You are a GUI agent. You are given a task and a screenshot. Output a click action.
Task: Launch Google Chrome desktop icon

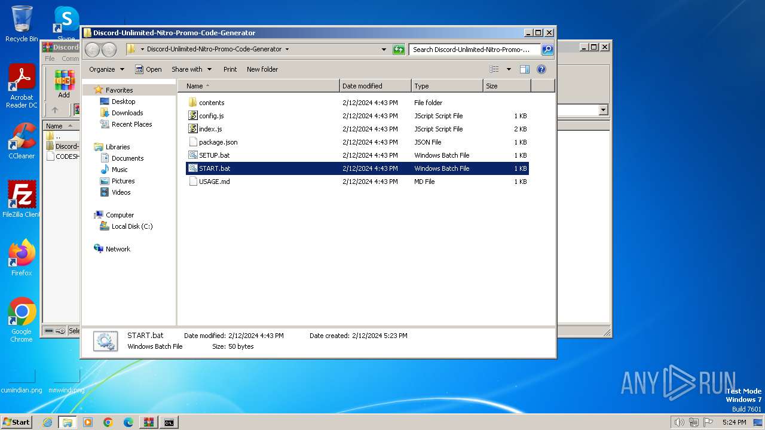tap(22, 320)
